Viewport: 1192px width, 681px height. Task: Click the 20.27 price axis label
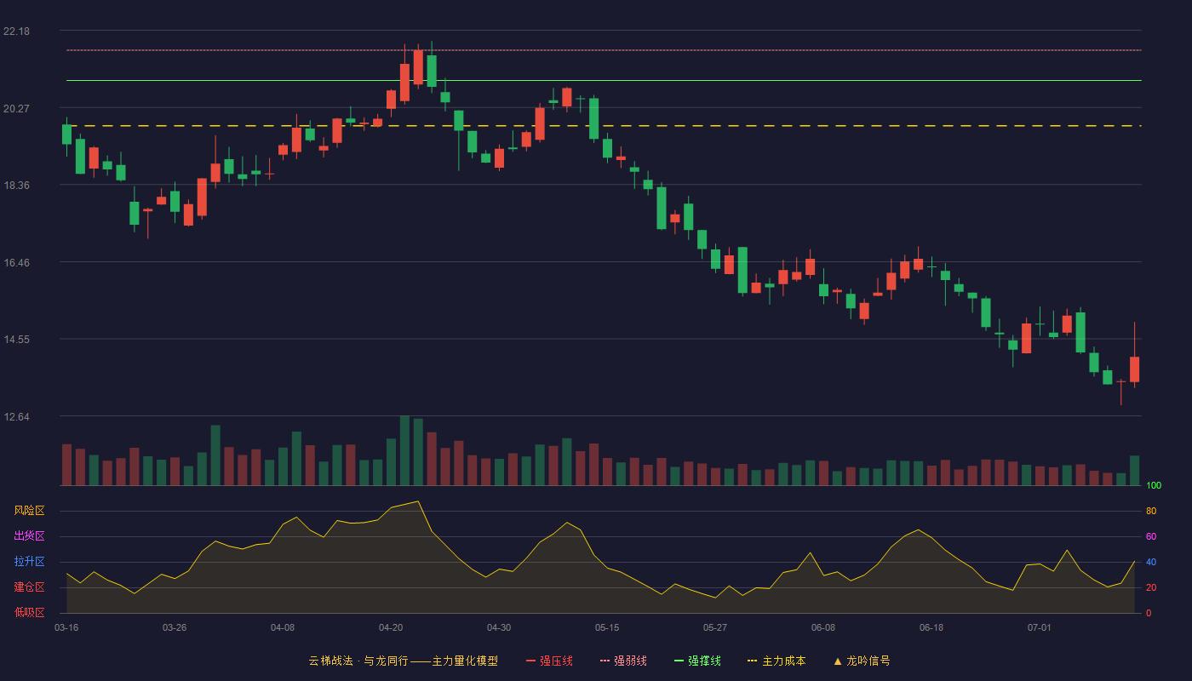pos(16,109)
